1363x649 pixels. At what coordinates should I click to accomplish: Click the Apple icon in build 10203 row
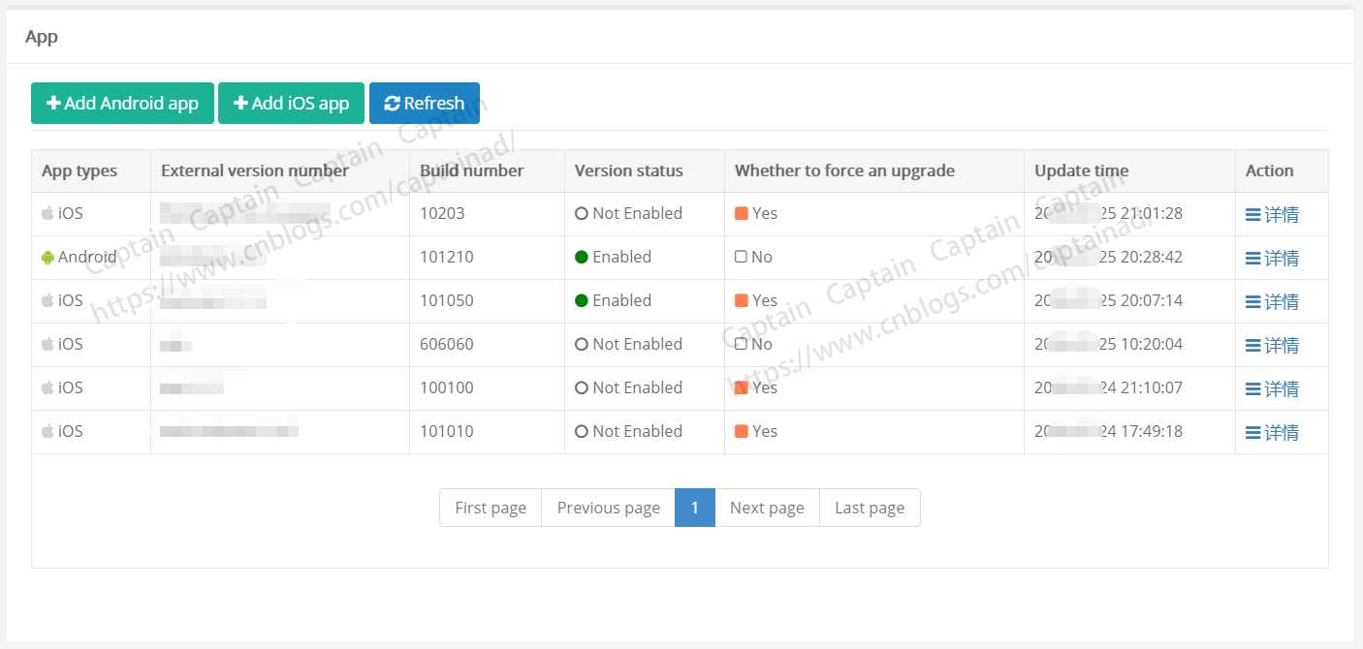pyautogui.click(x=48, y=213)
